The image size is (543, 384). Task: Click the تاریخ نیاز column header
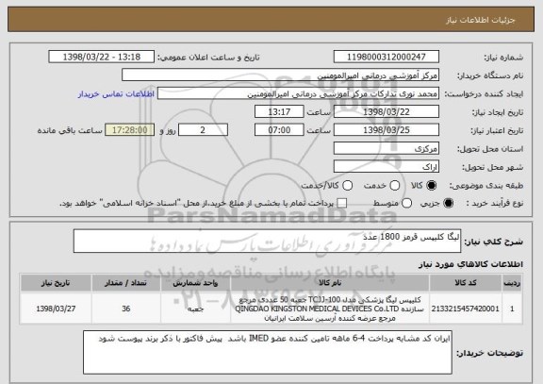click(x=56, y=283)
